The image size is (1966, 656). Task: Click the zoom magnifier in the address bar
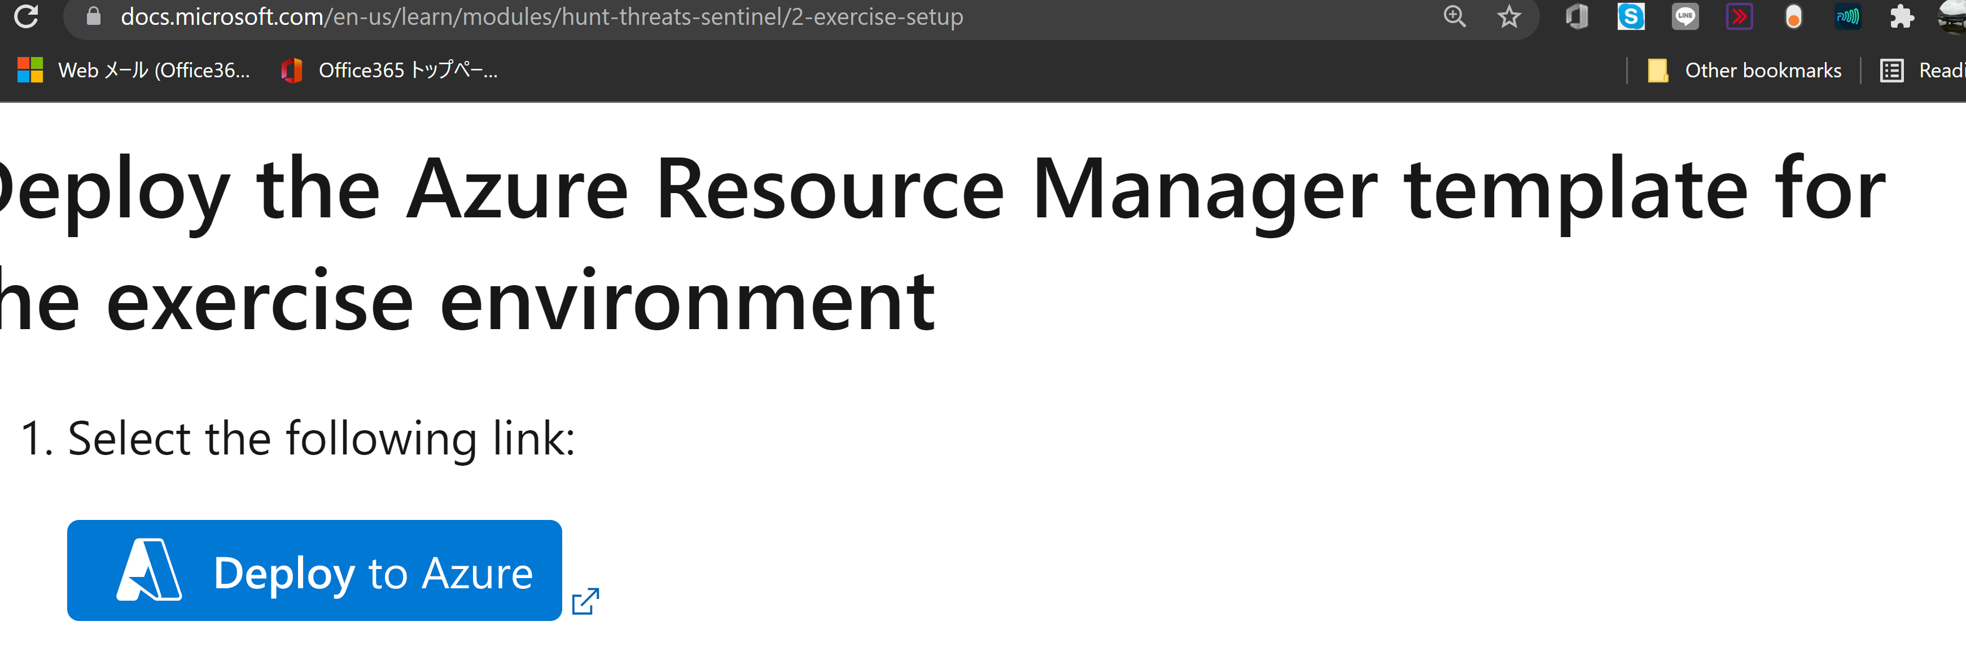click(1454, 17)
